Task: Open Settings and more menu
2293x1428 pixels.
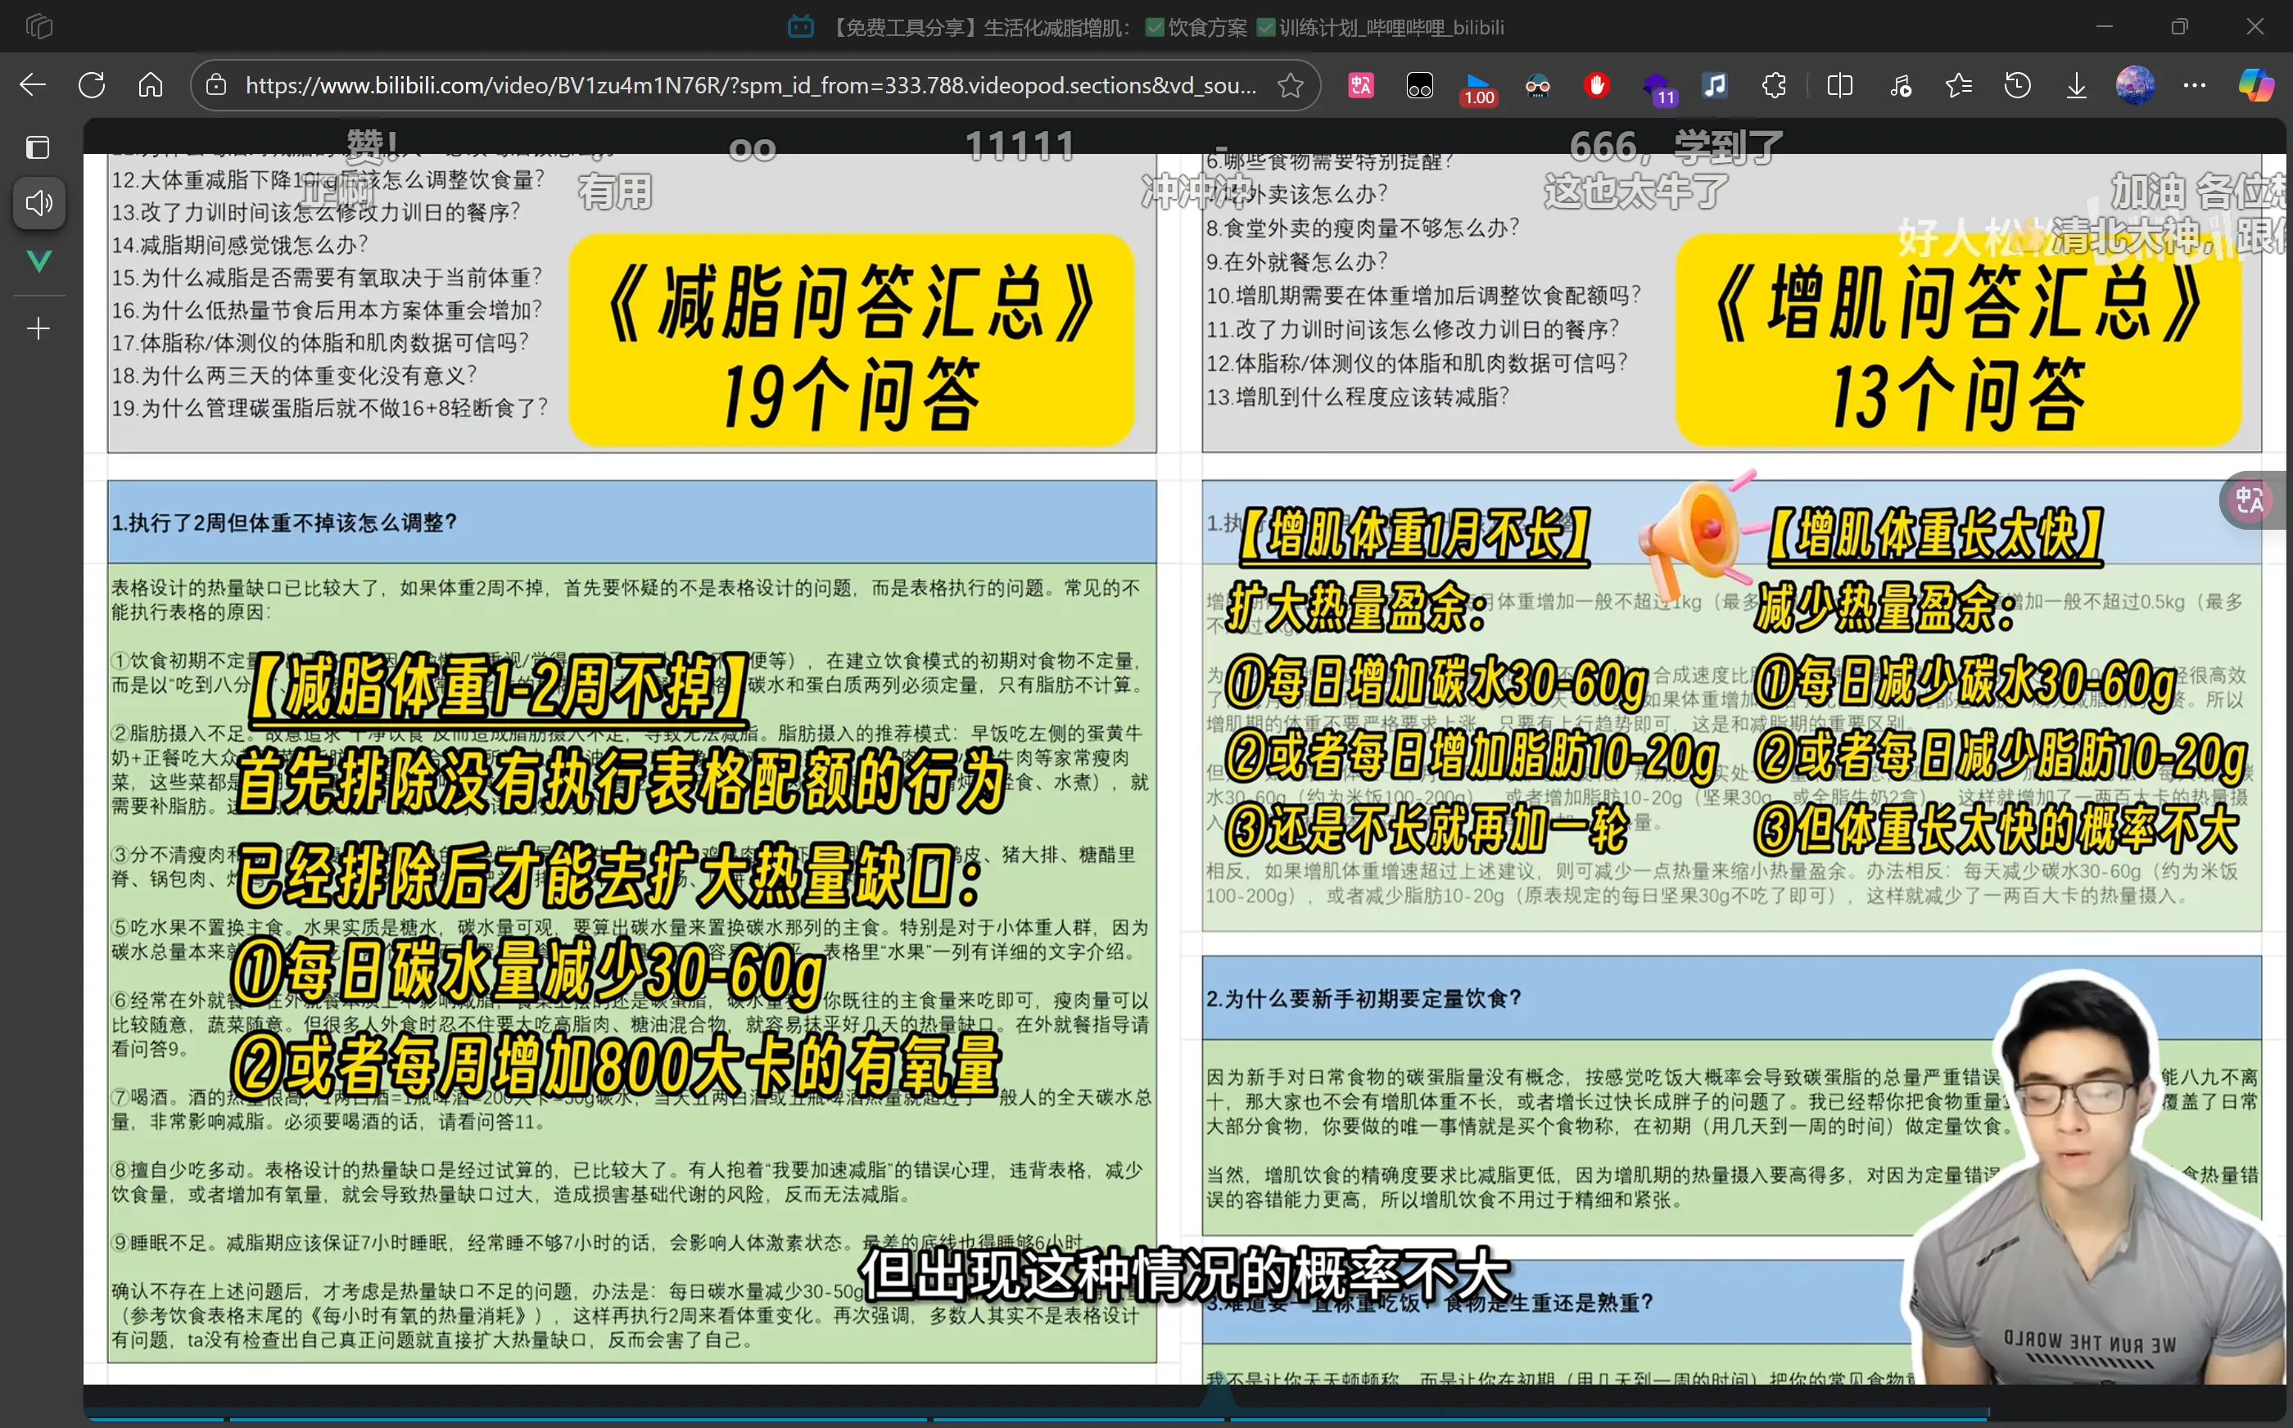Action: (x=2195, y=86)
